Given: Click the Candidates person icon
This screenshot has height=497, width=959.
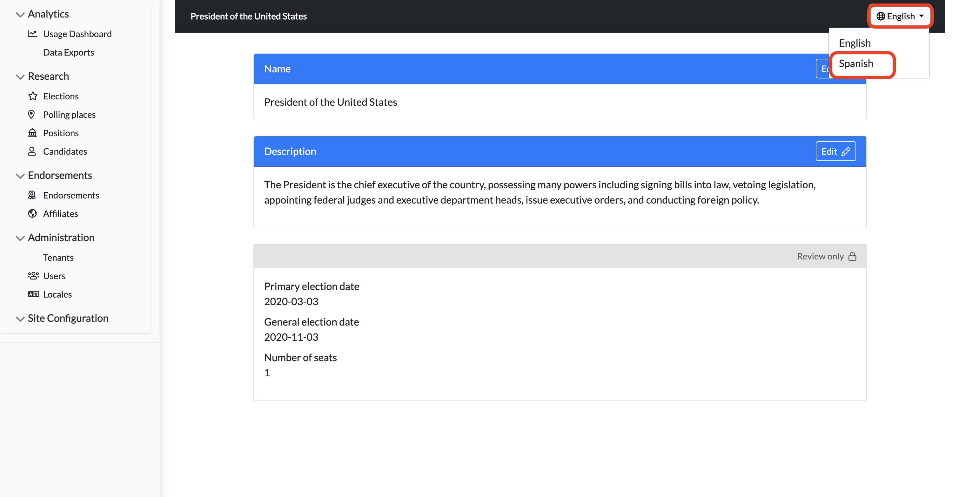Looking at the screenshot, I should coord(32,151).
